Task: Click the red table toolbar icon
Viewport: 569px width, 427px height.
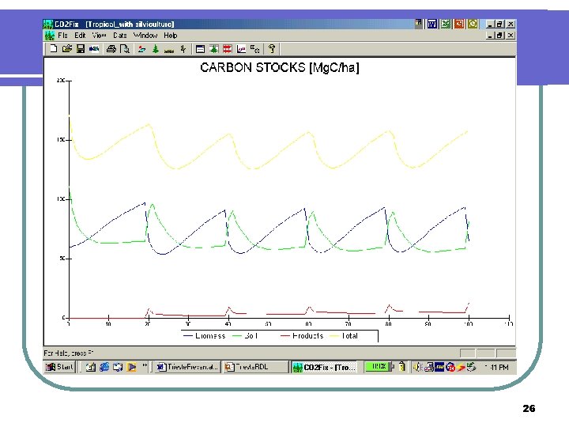Action: click(228, 49)
